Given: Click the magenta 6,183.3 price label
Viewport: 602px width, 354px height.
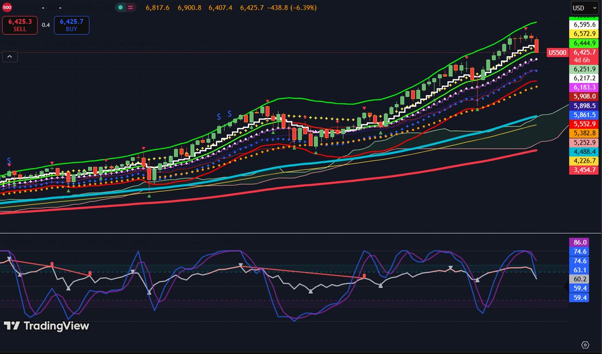Looking at the screenshot, I should (x=584, y=87).
